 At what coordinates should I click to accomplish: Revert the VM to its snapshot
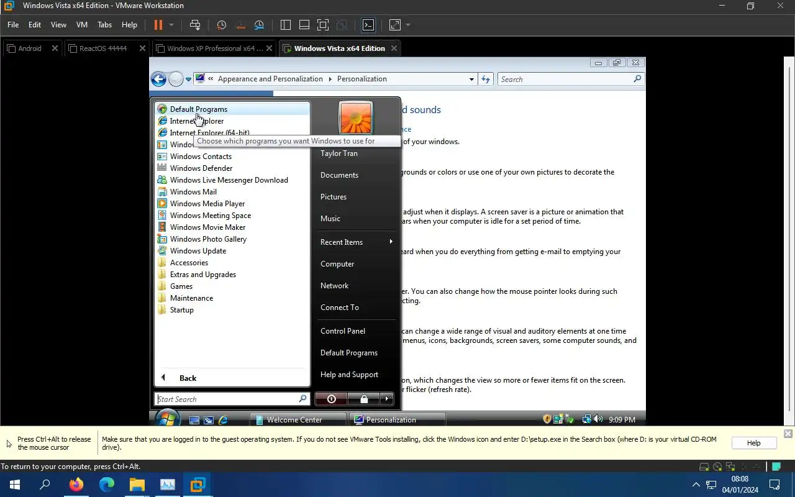pyautogui.click(x=240, y=25)
